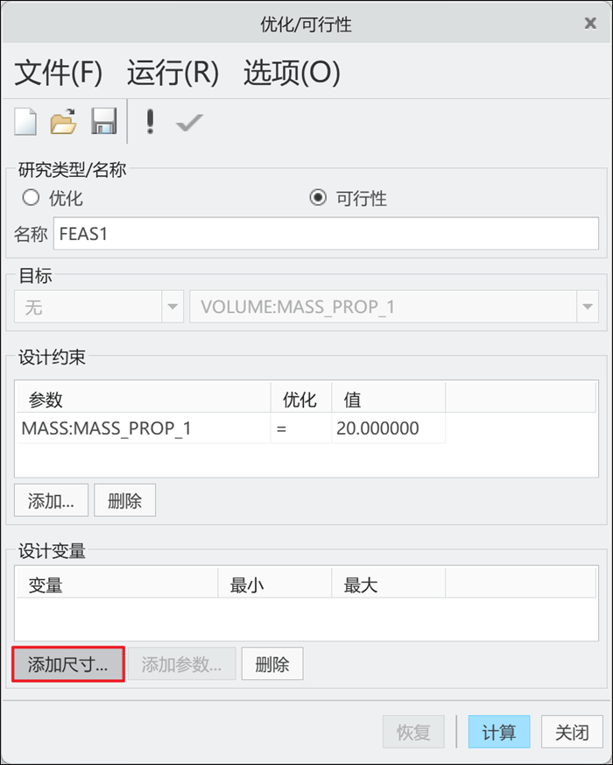The image size is (613, 765).
Task: Open the 选项(O) menu
Action: click(292, 72)
